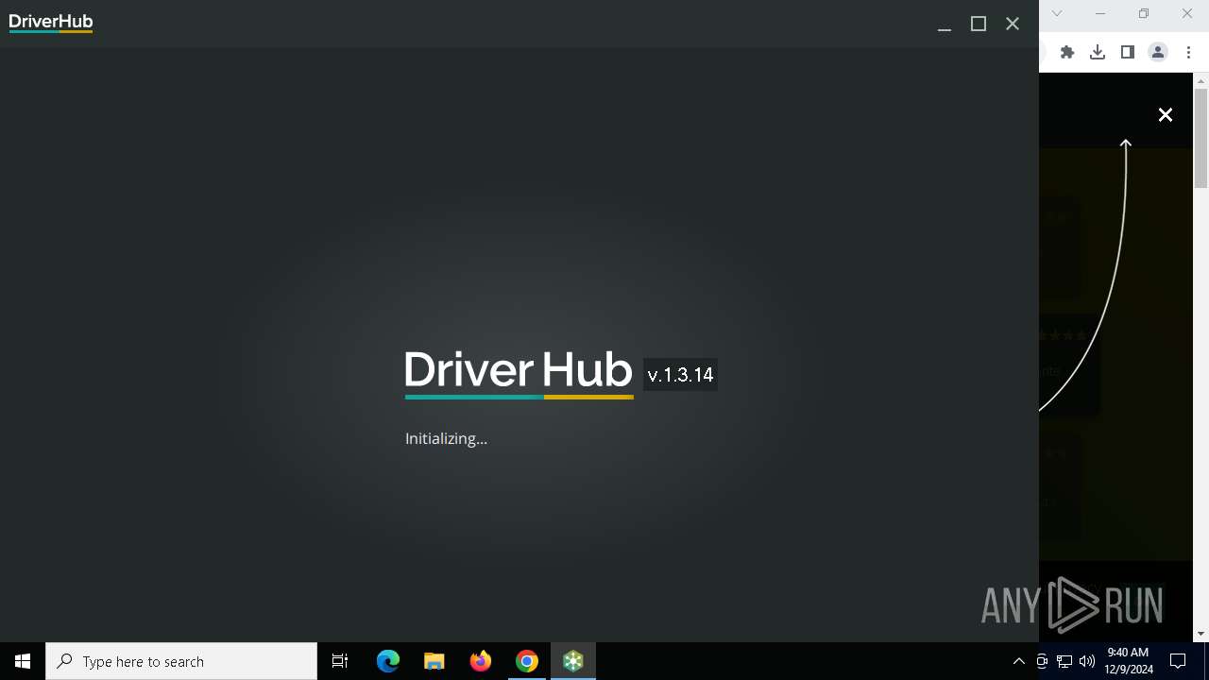
Task: Click Chrome page scrollbar thumb
Action: tap(1201, 139)
